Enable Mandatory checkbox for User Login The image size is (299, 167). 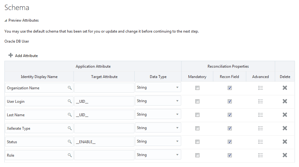tap(197, 102)
